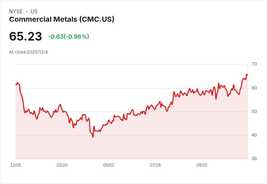The width and height of the screenshot is (267, 184).
Task: Select the 50 price axis label
Action: 254,111
